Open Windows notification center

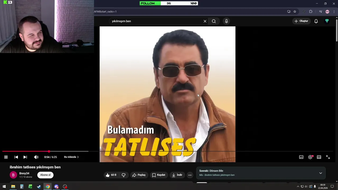pyautogui.click(x=332, y=187)
